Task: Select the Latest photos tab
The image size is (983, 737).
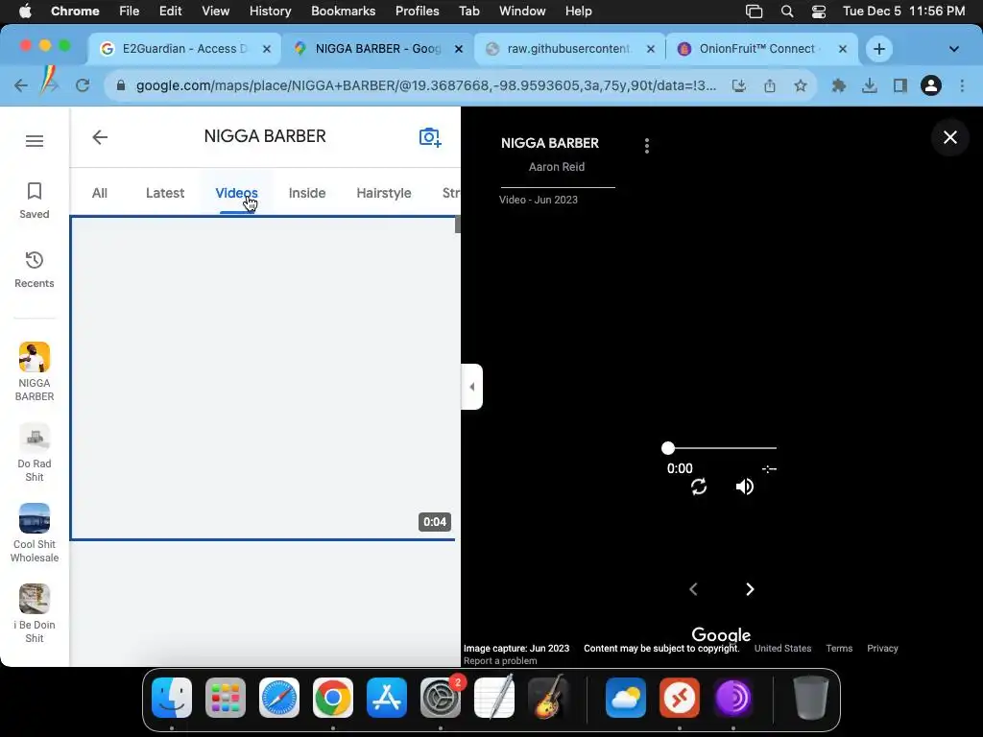Action: tap(165, 193)
